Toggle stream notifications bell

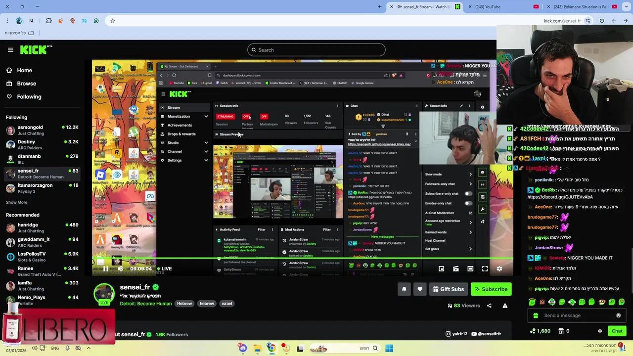(x=404, y=289)
